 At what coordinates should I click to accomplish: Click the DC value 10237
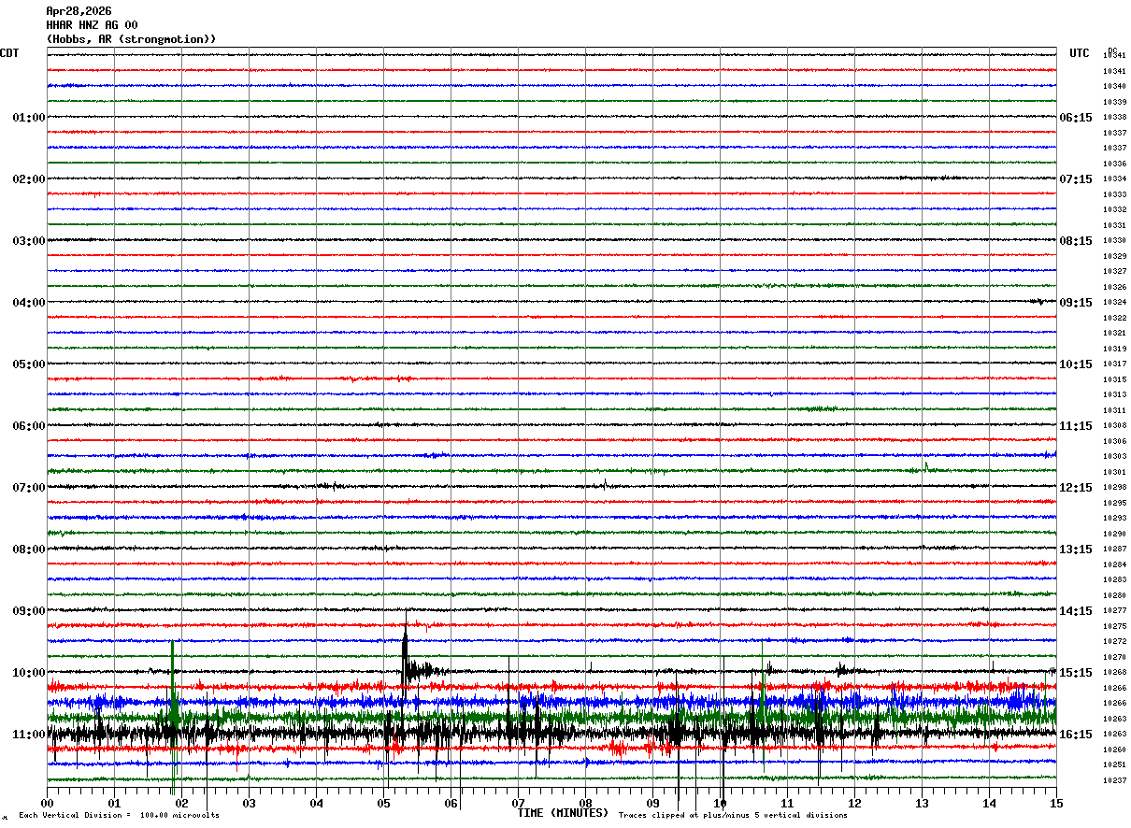tap(1114, 780)
